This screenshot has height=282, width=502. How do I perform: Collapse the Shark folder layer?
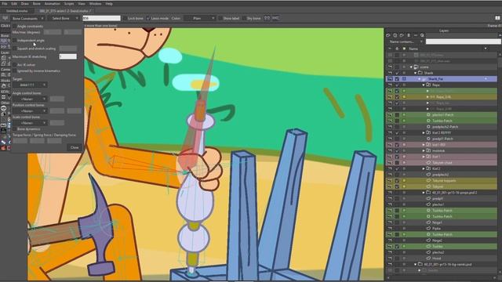pos(415,73)
